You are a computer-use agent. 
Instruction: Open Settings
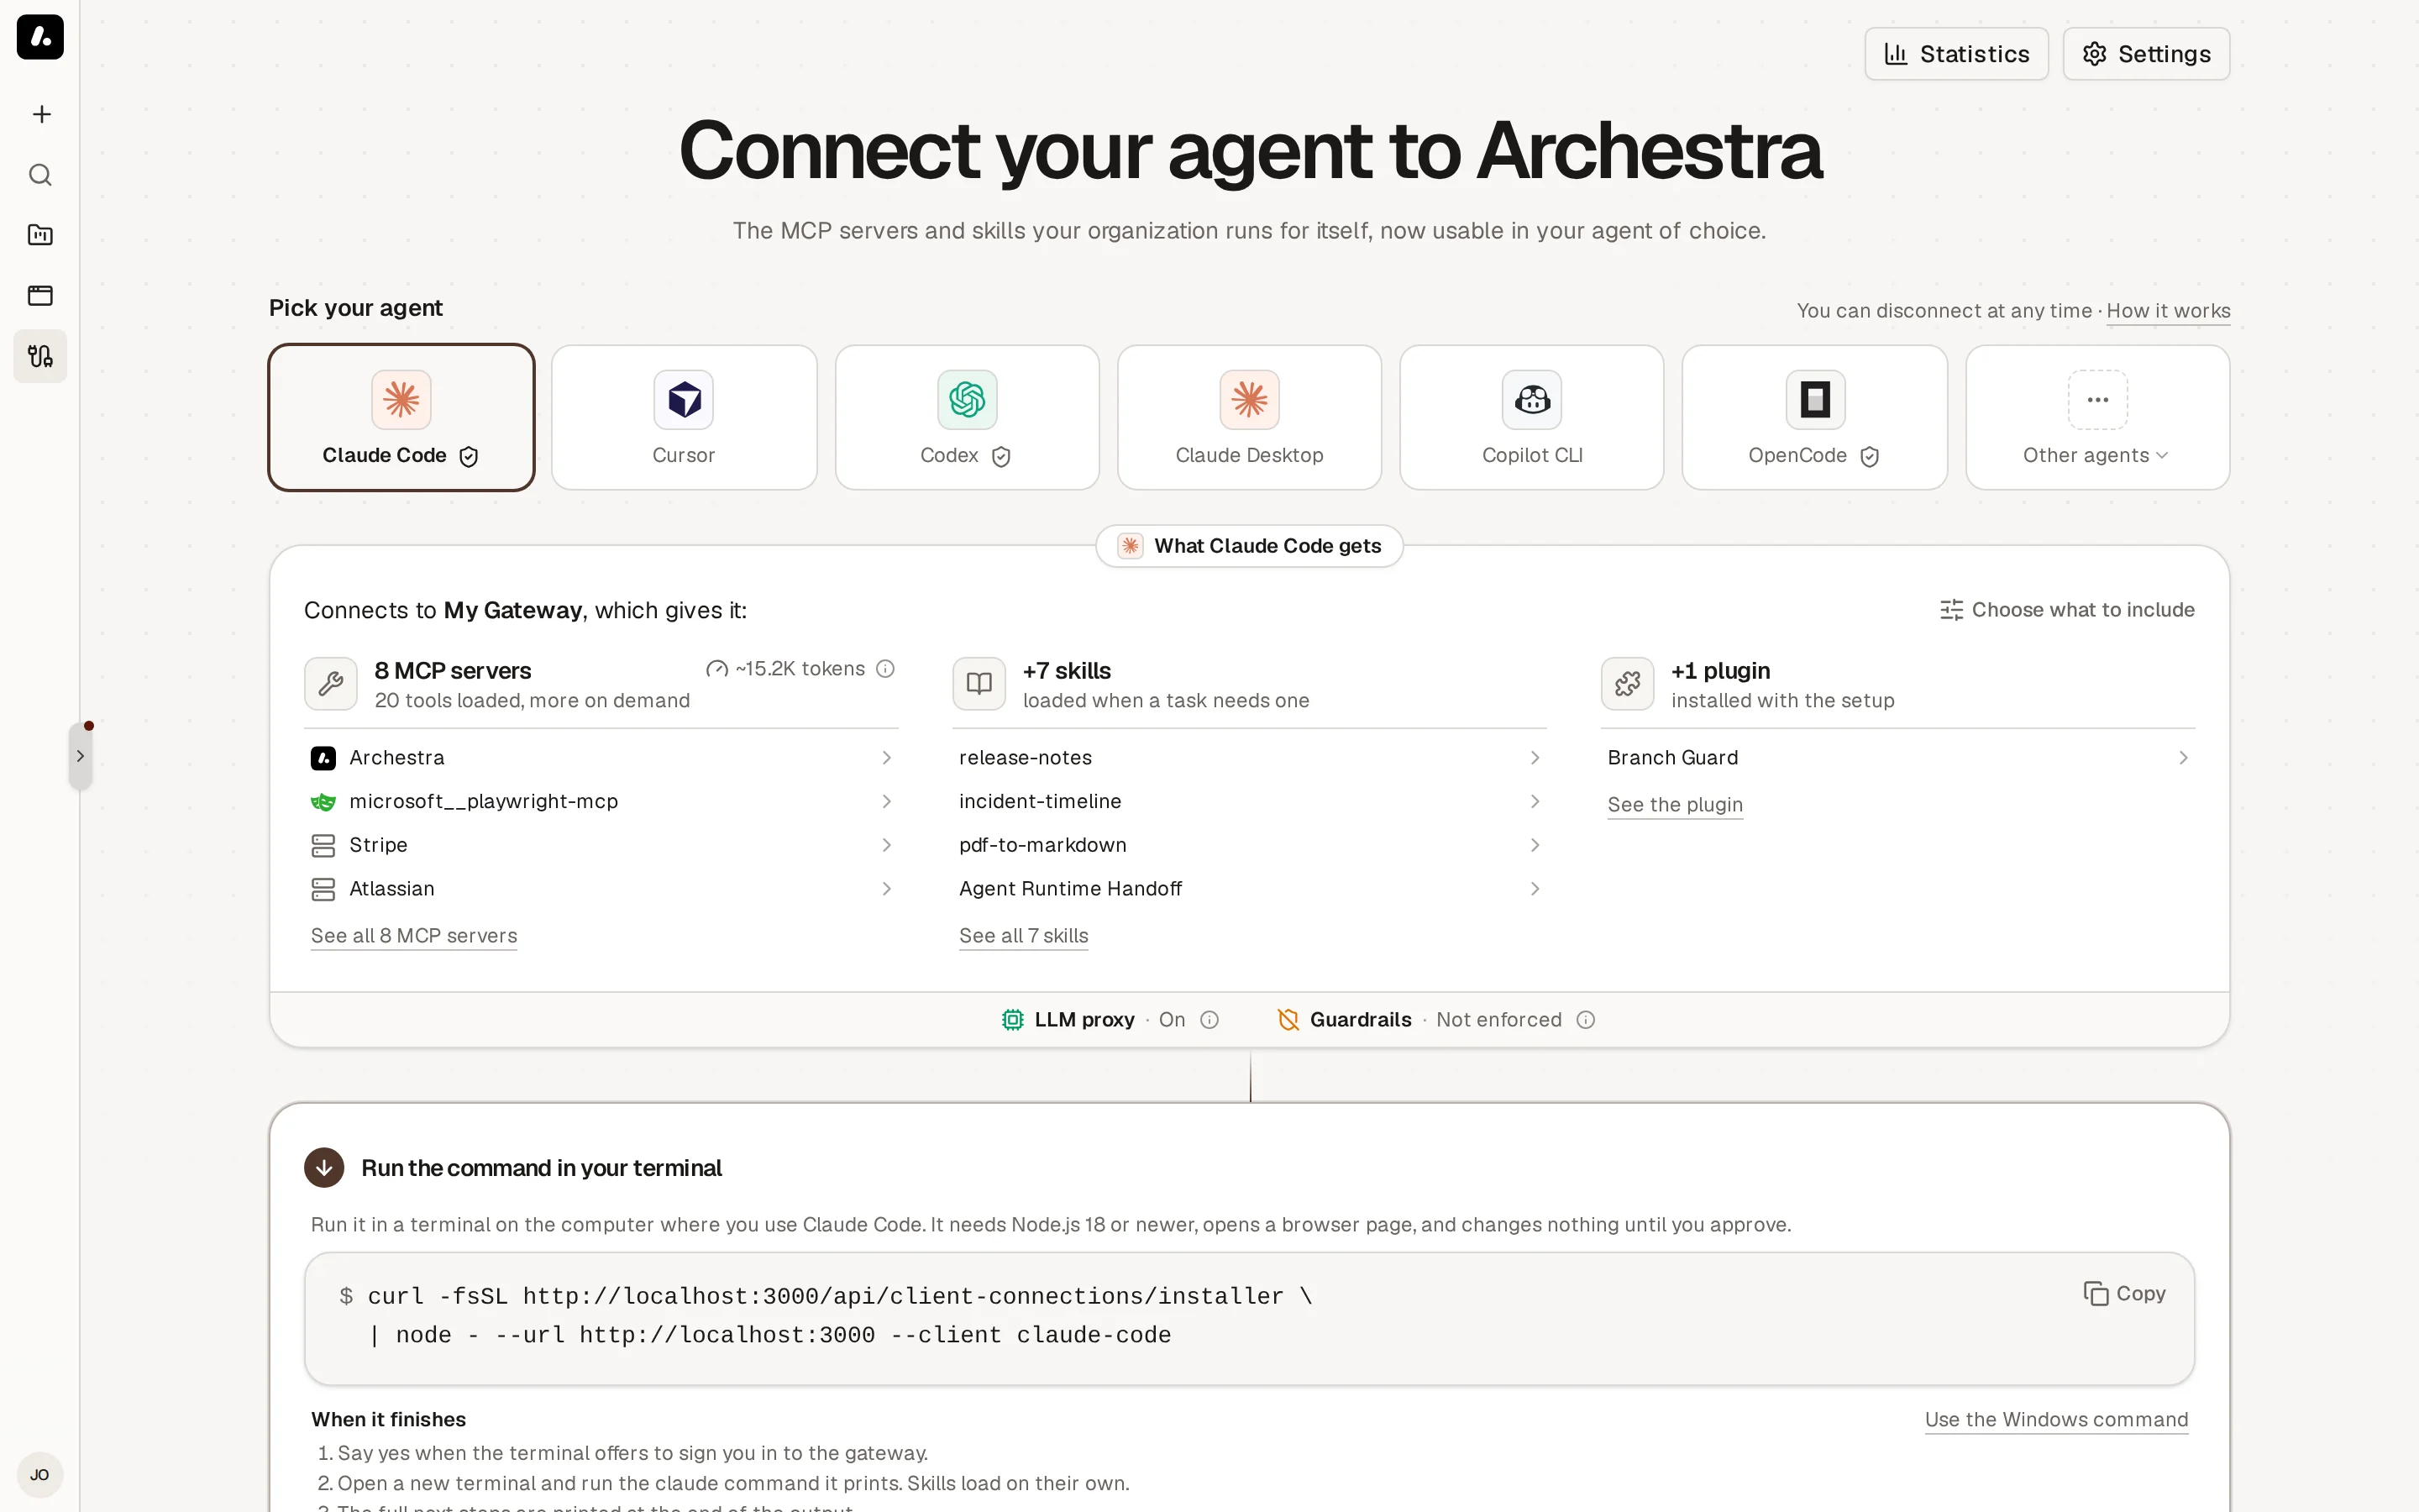(x=2146, y=54)
